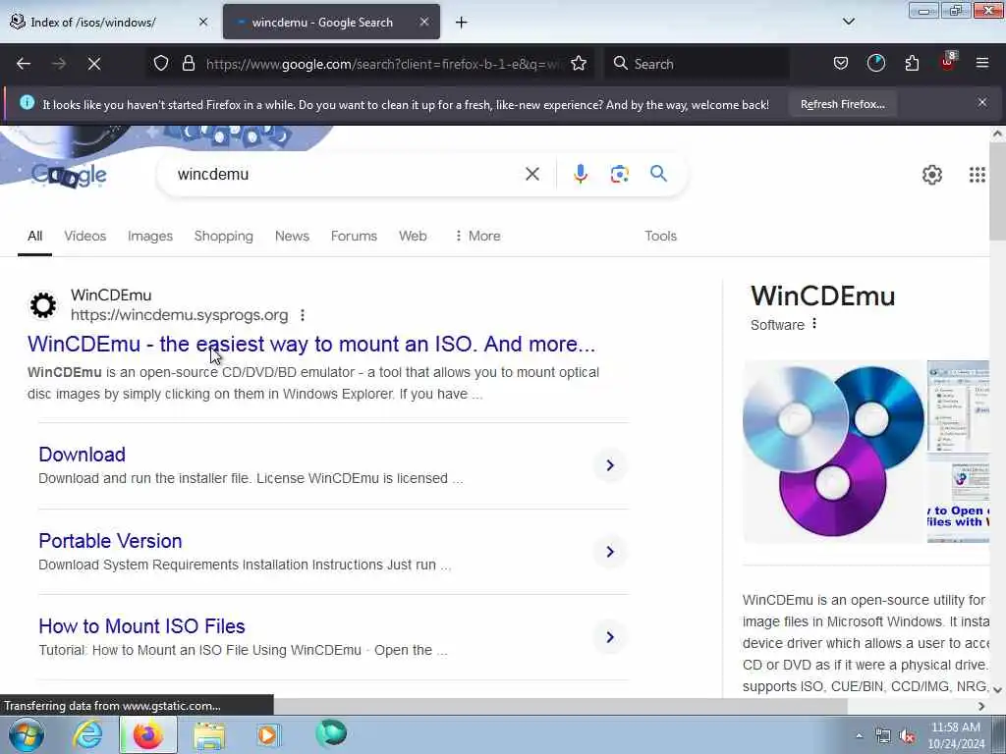Open the Pocket save icon
Image resolution: width=1006 pixels, height=754 pixels.
point(841,64)
